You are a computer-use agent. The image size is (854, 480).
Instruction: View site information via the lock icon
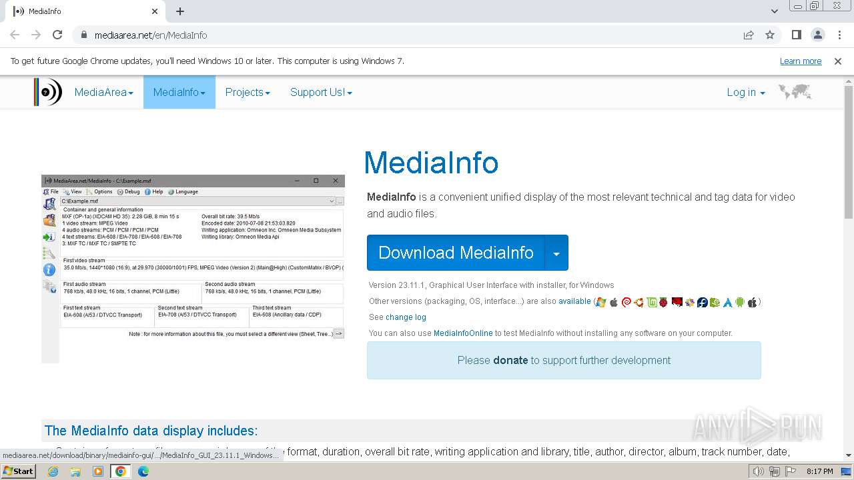[x=84, y=35]
